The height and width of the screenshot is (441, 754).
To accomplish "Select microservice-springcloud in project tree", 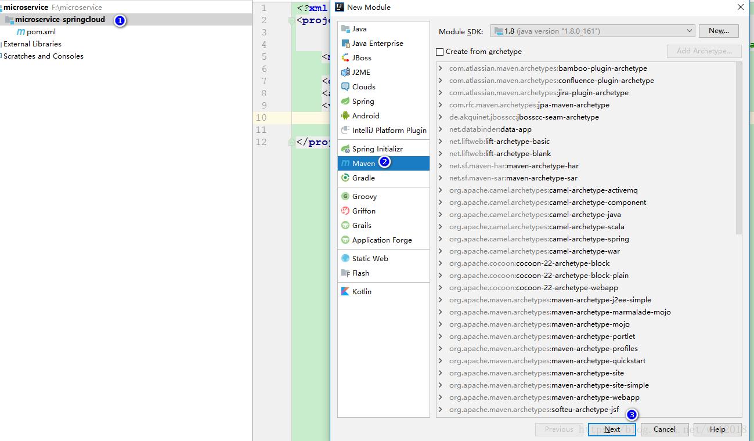I will (60, 20).
